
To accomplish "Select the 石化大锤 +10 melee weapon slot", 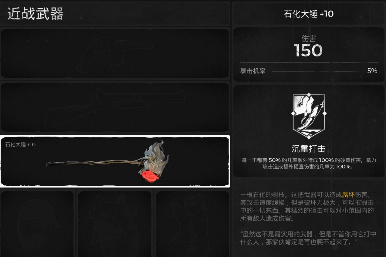I will (115, 161).
